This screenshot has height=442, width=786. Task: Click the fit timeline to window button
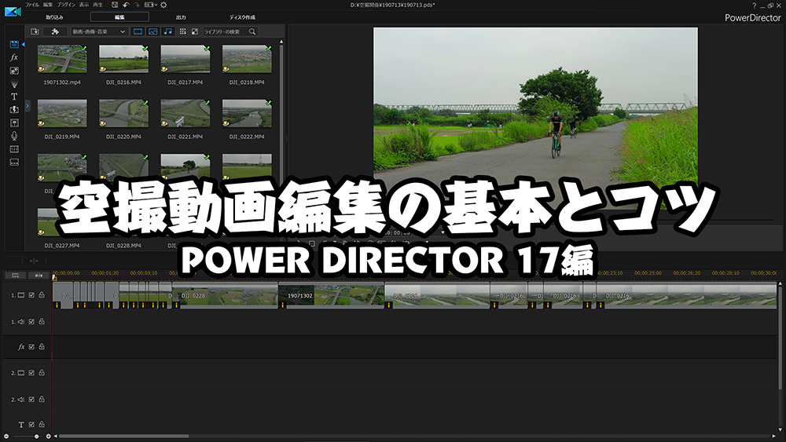click(x=39, y=276)
